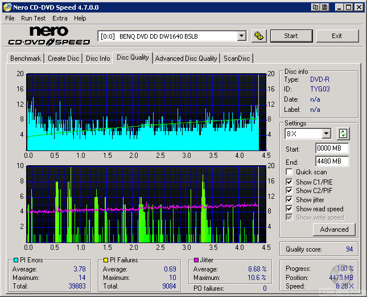Click the yellow PI Failures legend square
Screen dimensions: 367x297
coord(106,260)
